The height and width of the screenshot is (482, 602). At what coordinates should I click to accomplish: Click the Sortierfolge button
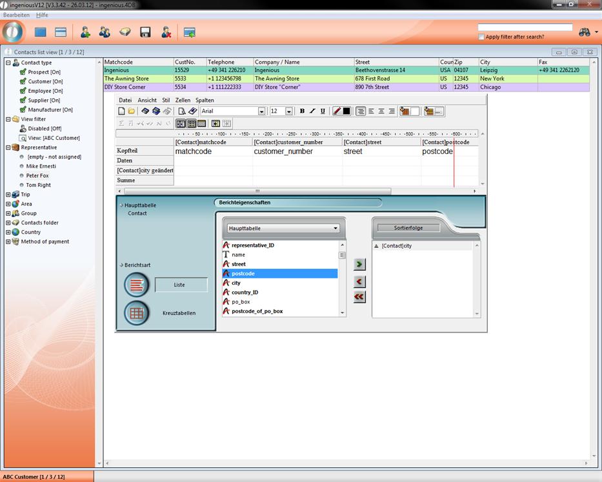[x=408, y=228]
